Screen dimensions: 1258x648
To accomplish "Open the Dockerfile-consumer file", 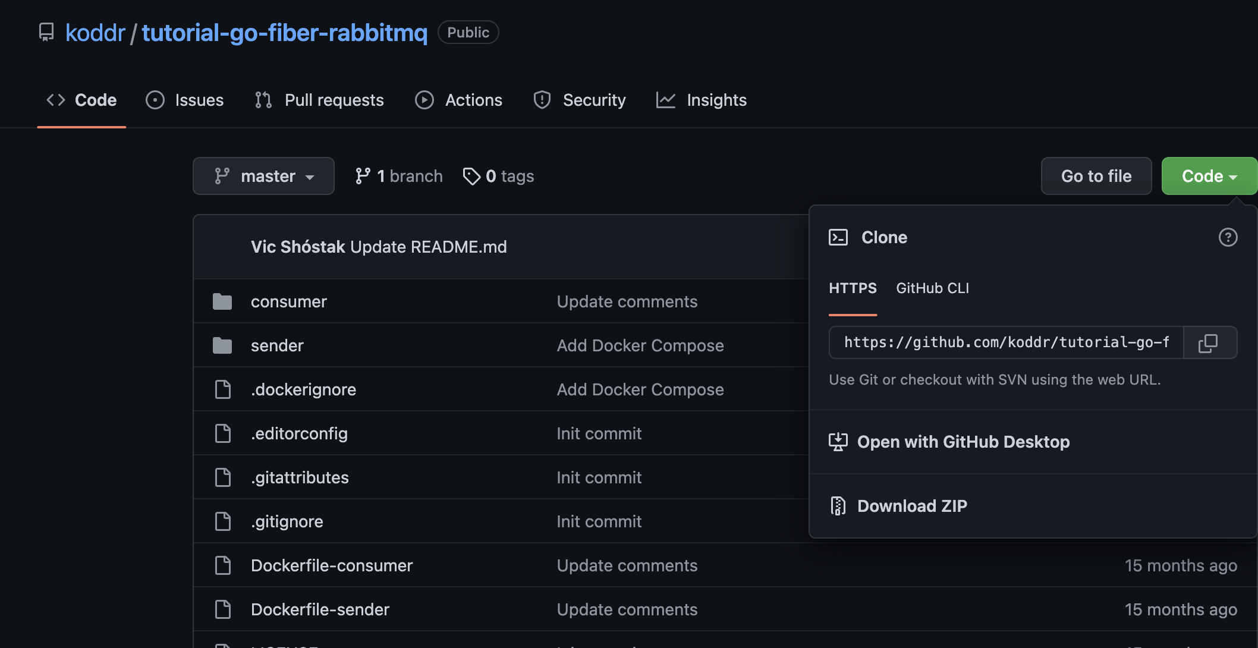I will pyautogui.click(x=332, y=565).
